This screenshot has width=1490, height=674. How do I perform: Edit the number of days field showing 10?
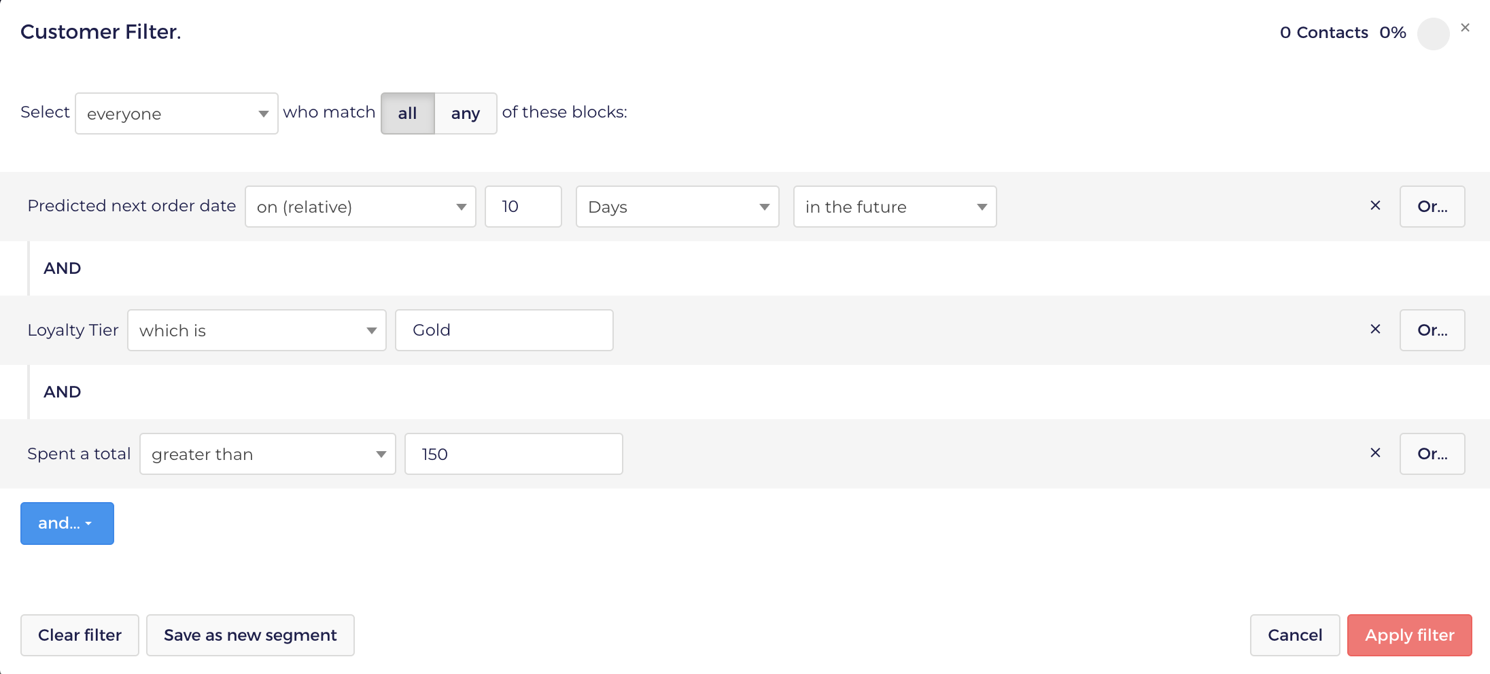[x=523, y=207]
